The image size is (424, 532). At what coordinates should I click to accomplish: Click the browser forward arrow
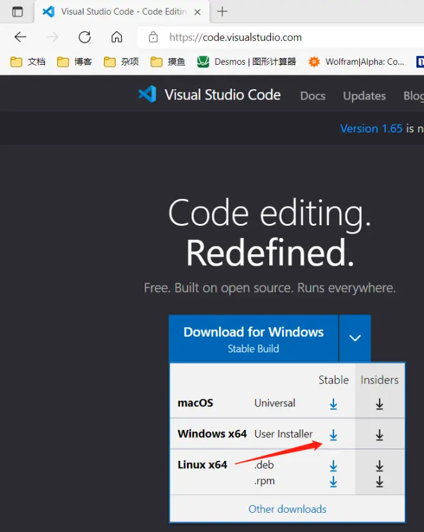(x=53, y=37)
